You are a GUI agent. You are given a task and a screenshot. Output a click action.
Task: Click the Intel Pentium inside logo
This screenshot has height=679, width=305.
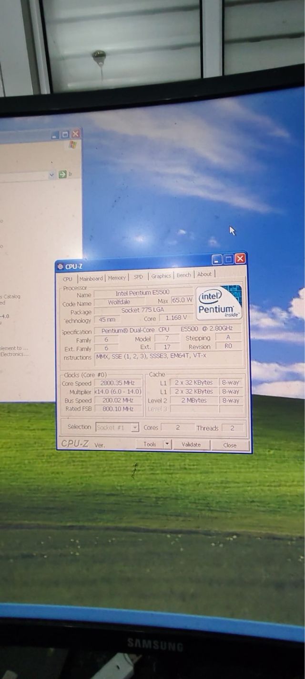[219, 302]
